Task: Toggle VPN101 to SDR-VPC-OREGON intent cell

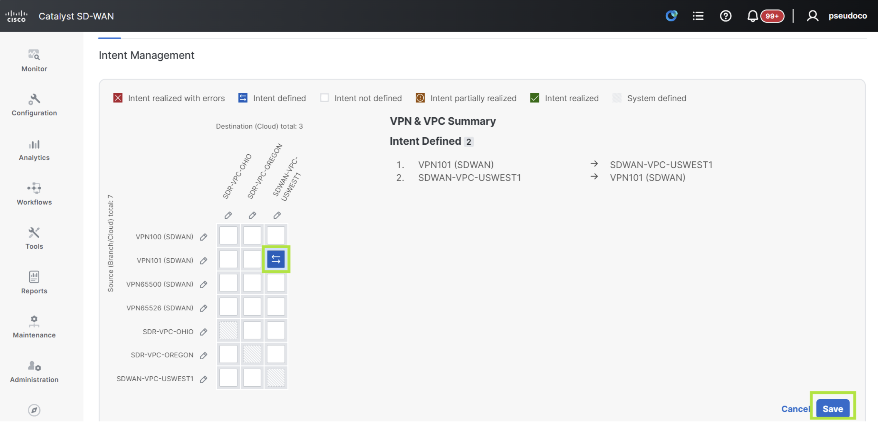Action: (x=252, y=259)
